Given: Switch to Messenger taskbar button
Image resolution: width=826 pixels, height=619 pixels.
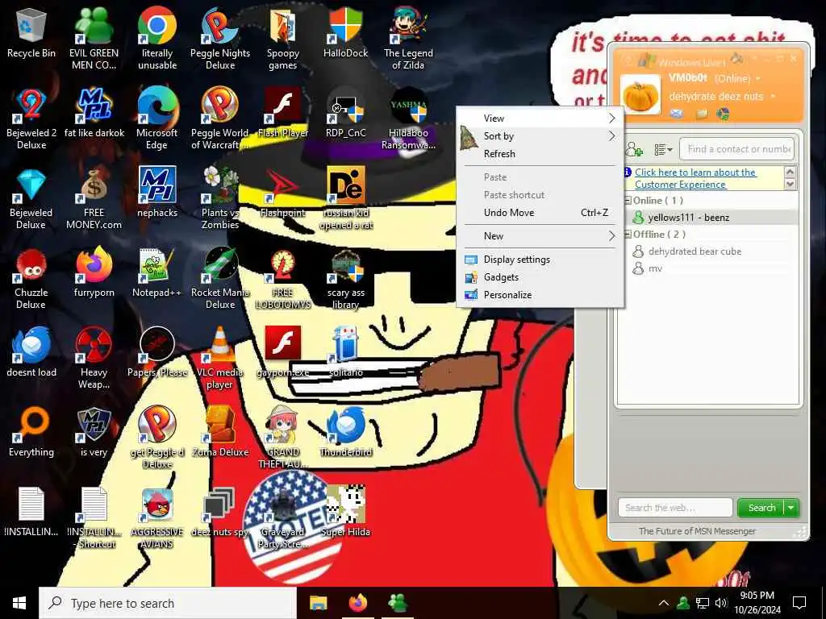Looking at the screenshot, I should (x=398, y=603).
